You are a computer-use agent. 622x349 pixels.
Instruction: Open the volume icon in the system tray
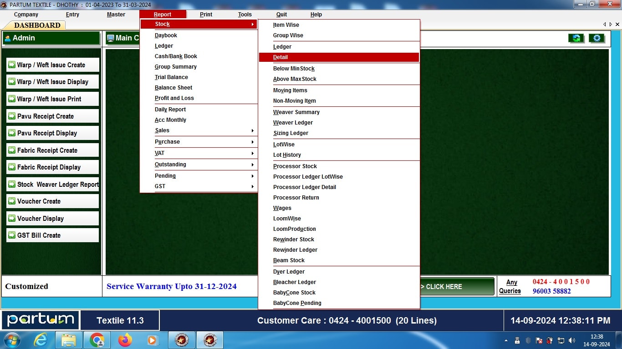(571, 340)
